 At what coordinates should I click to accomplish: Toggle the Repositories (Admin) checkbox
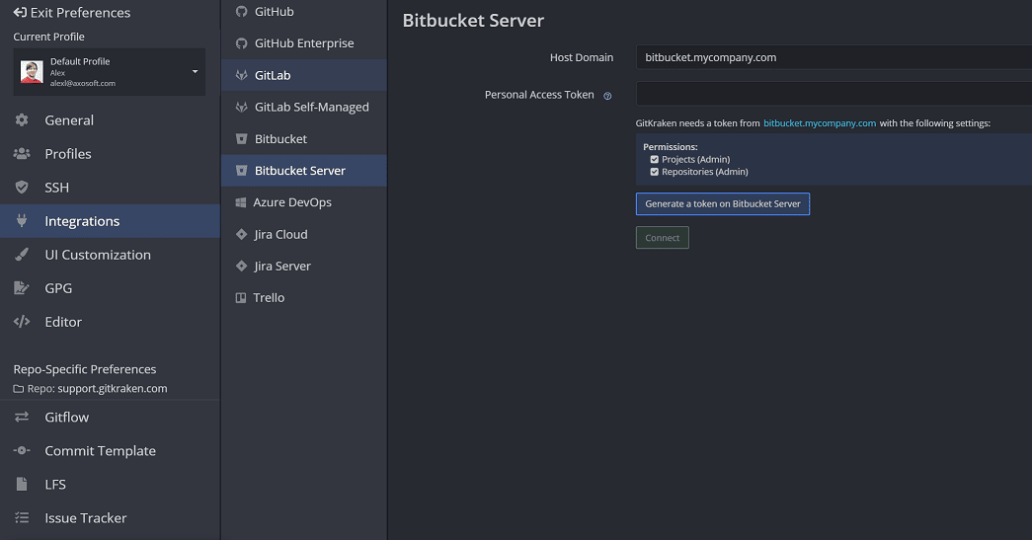pos(654,172)
